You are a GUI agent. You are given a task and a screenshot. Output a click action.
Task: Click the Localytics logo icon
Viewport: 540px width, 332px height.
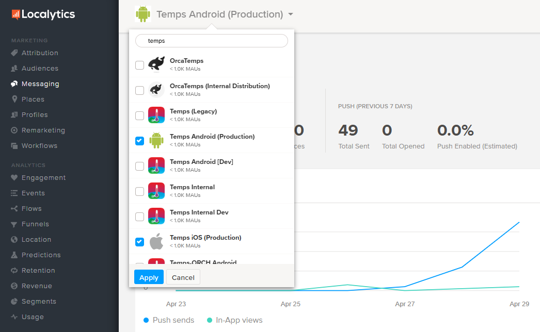[15, 14]
